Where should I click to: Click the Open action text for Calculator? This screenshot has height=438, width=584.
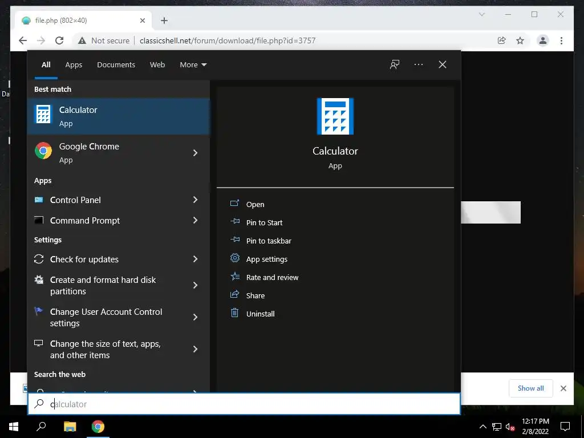(x=255, y=205)
